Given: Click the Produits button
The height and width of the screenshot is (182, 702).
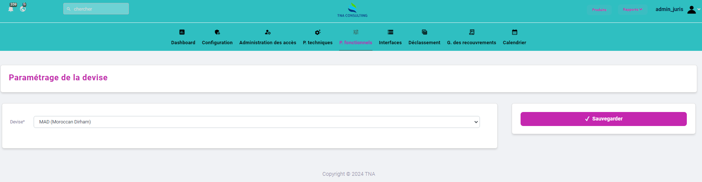Looking at the screenshot, I should click(x=599, y=10).
